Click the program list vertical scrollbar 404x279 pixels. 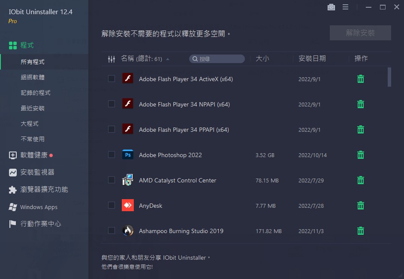(x=389, y=77)
